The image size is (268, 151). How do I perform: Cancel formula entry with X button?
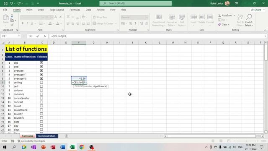pos(31,36)
